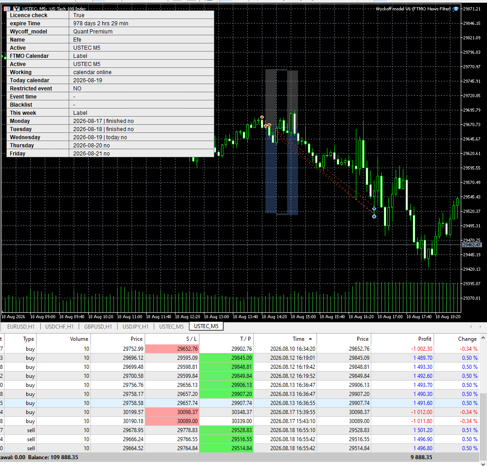Click the chart tabs scroll-left arrow

(x=471, y=327)
